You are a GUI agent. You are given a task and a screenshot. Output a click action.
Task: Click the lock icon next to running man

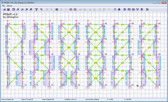119,10
